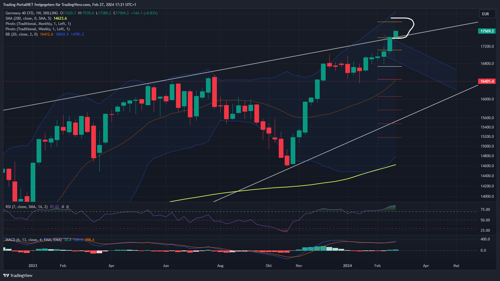Click the Okt label on time axis

click(x=268, y=266)
